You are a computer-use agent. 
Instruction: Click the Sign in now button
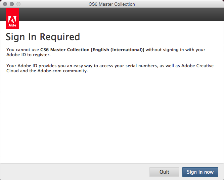(200, 172)
